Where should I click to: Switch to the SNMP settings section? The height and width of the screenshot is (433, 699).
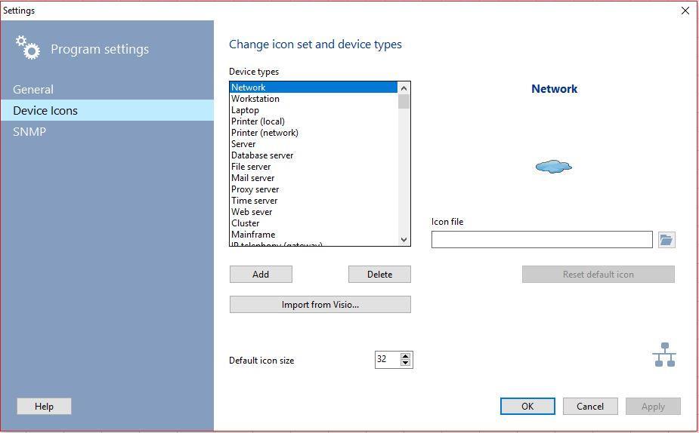[107, 132]
